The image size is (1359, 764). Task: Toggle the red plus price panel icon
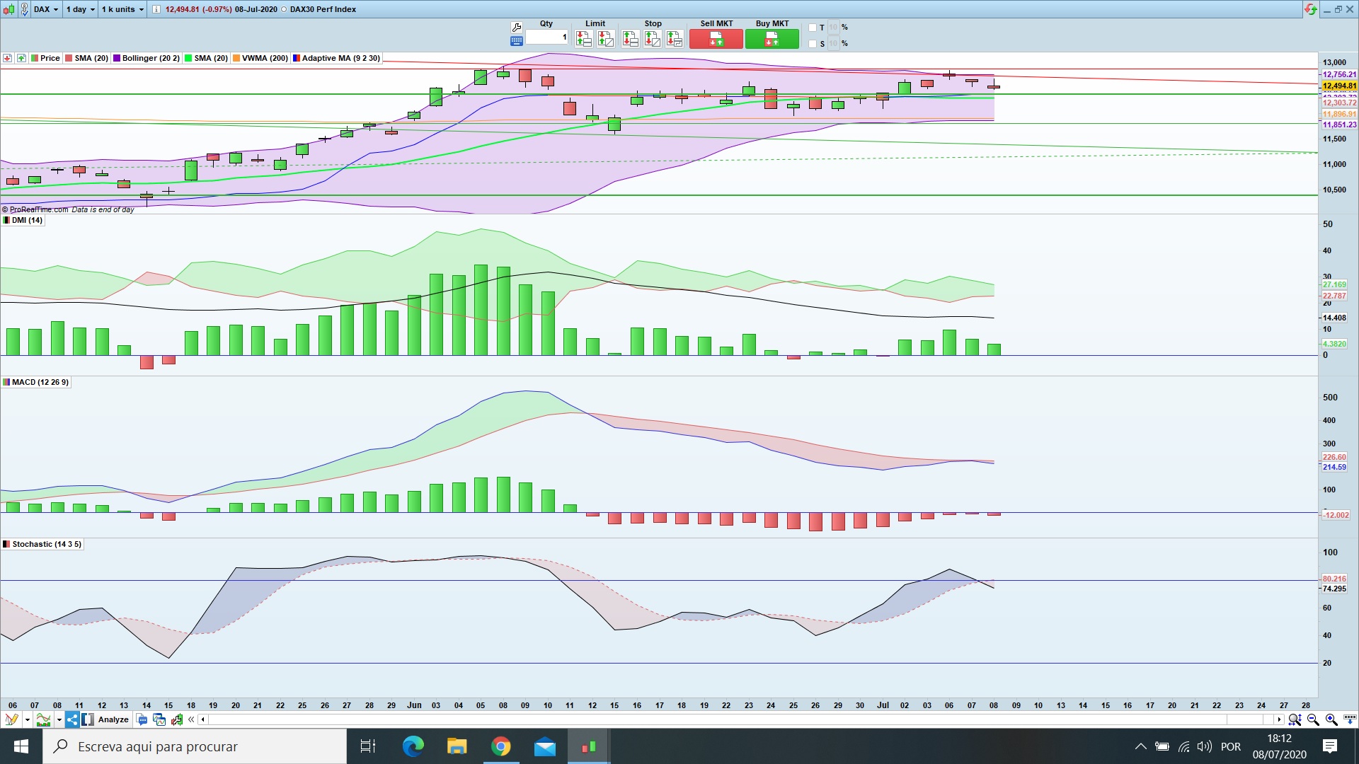(x=7, y=58)
